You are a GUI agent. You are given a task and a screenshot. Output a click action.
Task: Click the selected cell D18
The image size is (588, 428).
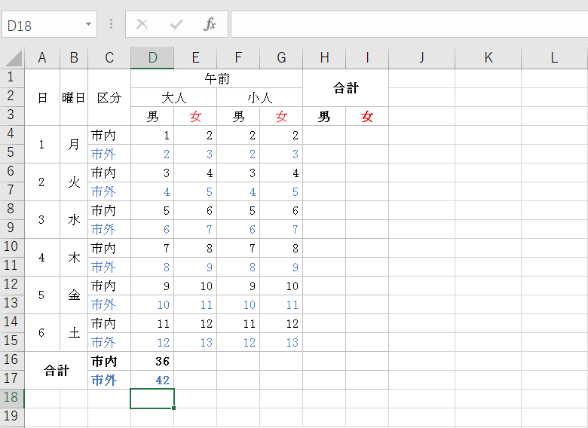pyautogui.click(x=152, y=399)
